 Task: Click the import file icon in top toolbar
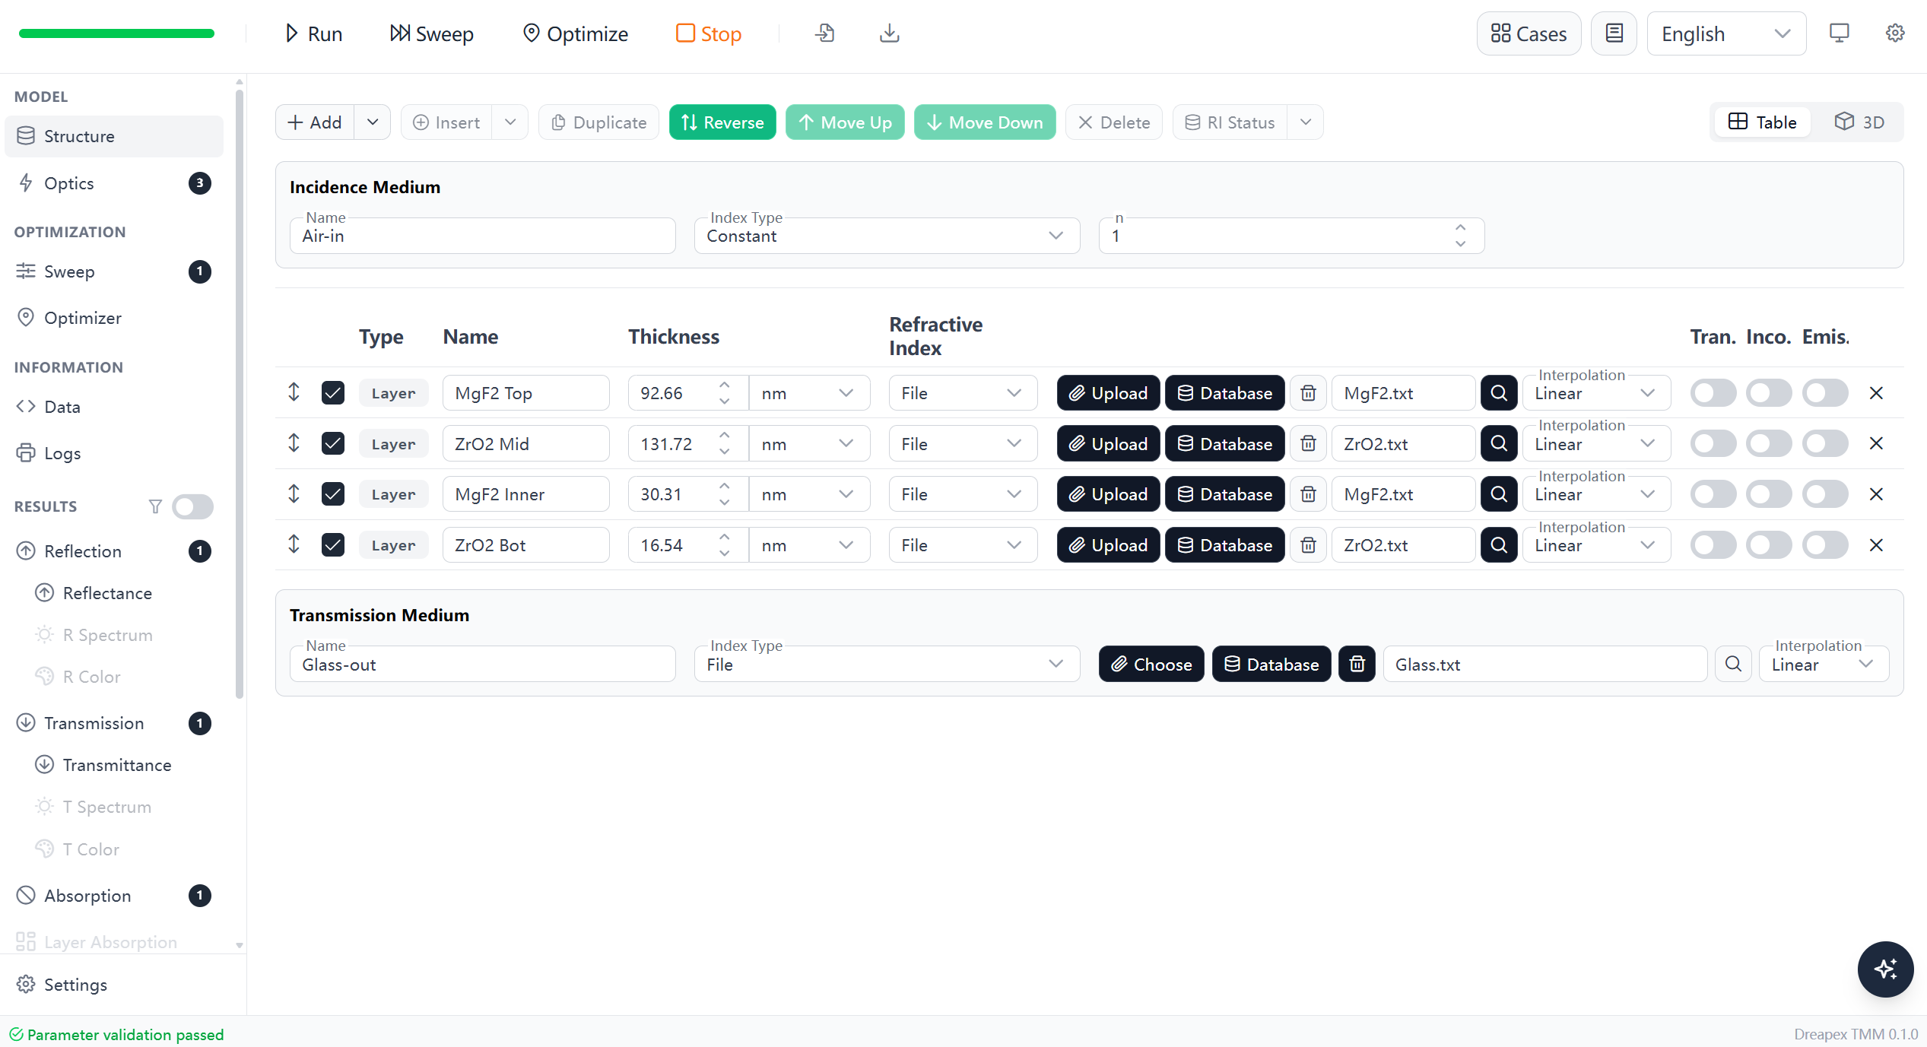point(824,33)
